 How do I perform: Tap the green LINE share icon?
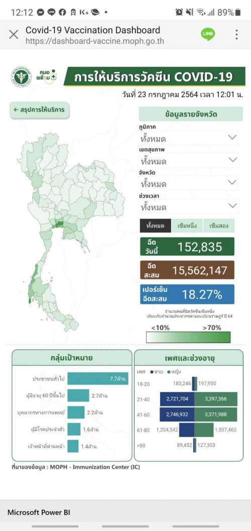point(207,35)
